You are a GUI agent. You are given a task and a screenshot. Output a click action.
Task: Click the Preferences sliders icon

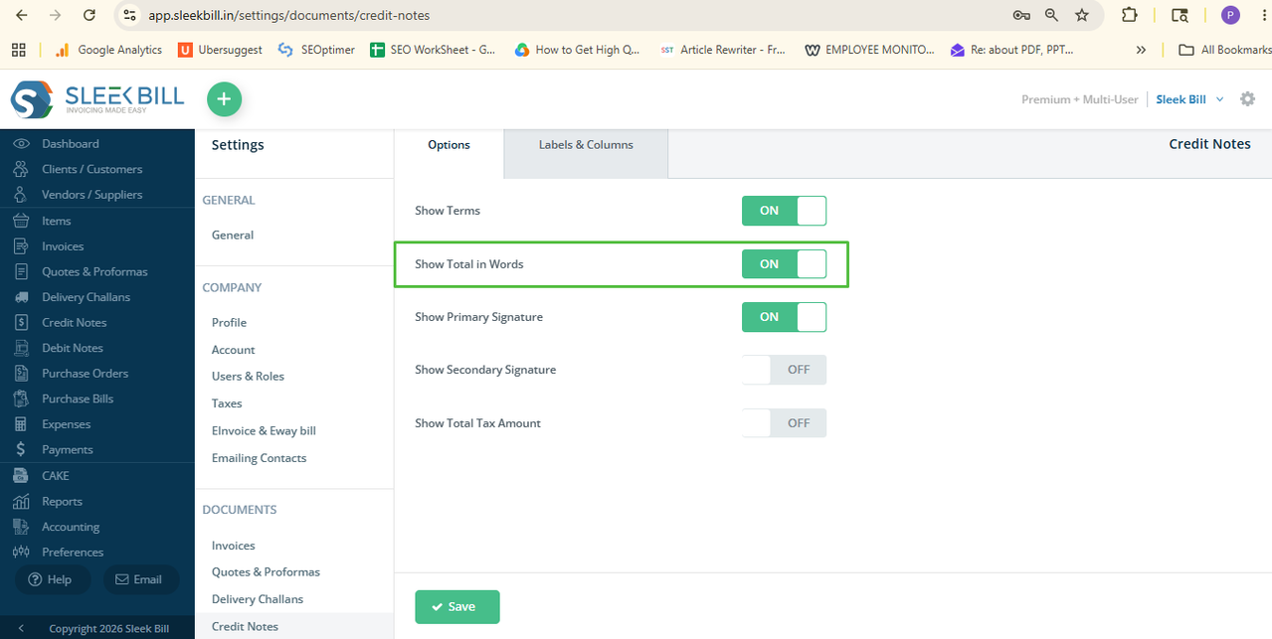pyautogui.click(x=21, y=552)
